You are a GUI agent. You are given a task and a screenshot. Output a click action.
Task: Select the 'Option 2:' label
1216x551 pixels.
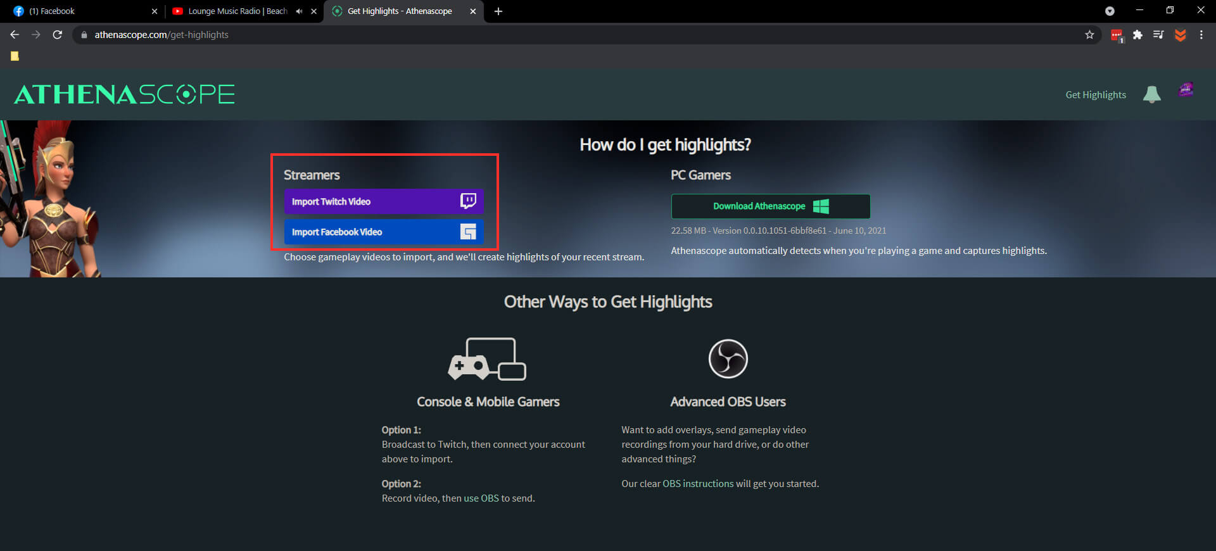pos(401,484)
